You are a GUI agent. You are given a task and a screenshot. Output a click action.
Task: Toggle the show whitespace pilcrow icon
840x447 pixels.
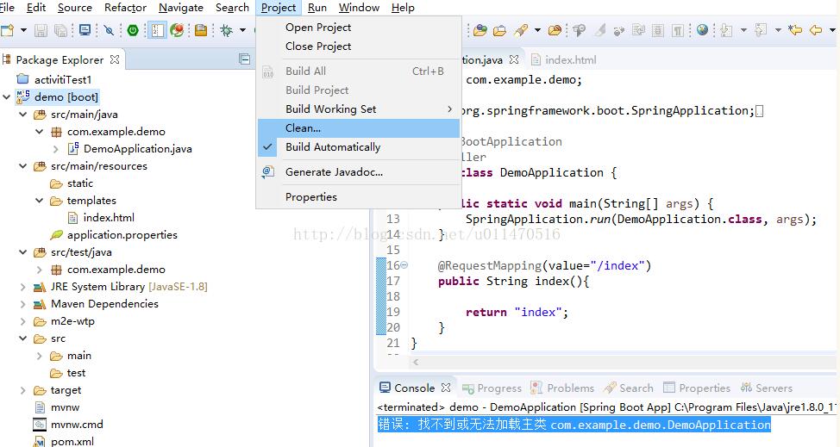point(679,30)
